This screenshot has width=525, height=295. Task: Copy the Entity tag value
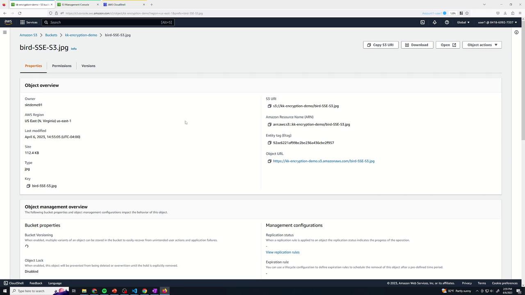click(x=269, y=143)
